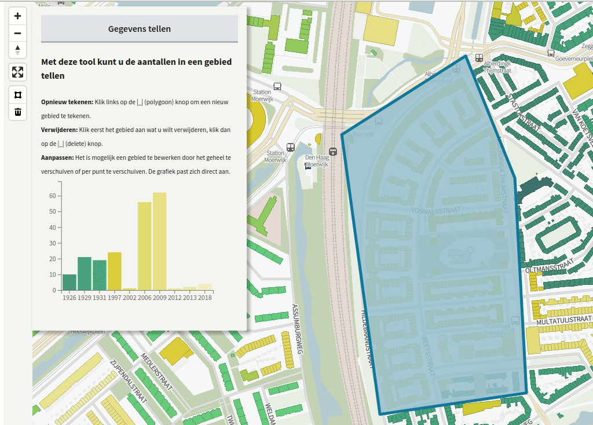Screen dimensions: 593x425
Task: Click the Alberdingk Thijmstraat bus stop icon
Action: [x=478, y=58]
